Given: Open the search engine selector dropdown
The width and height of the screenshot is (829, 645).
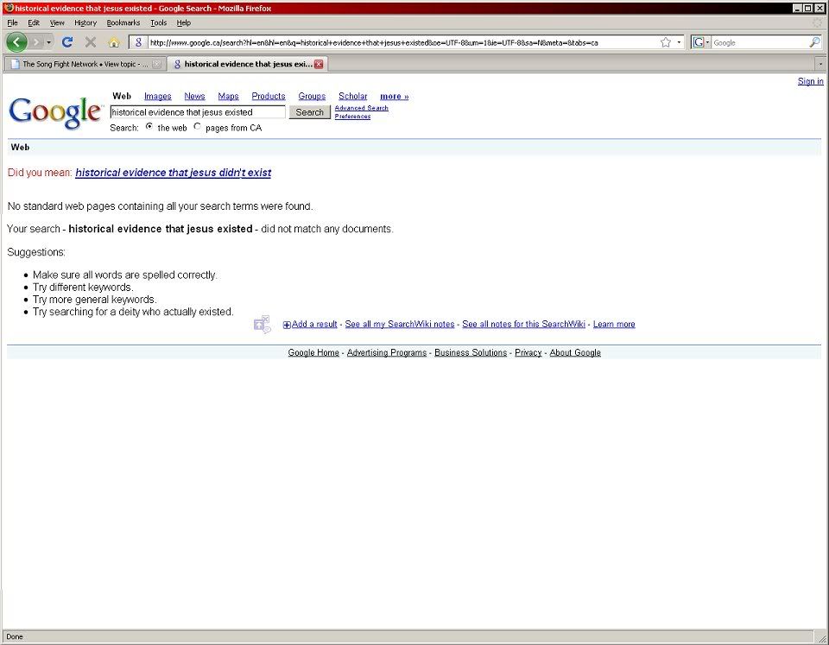Looking at the screenshot, I should click(x=700, y=42).
